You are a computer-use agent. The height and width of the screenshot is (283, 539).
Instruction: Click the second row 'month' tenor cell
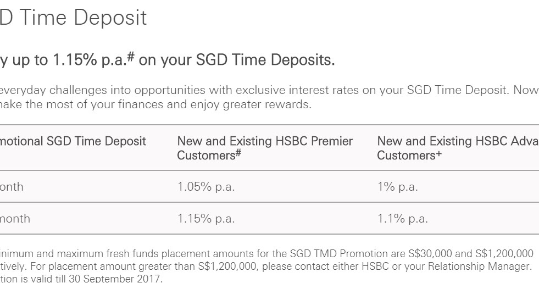(15, 219)
